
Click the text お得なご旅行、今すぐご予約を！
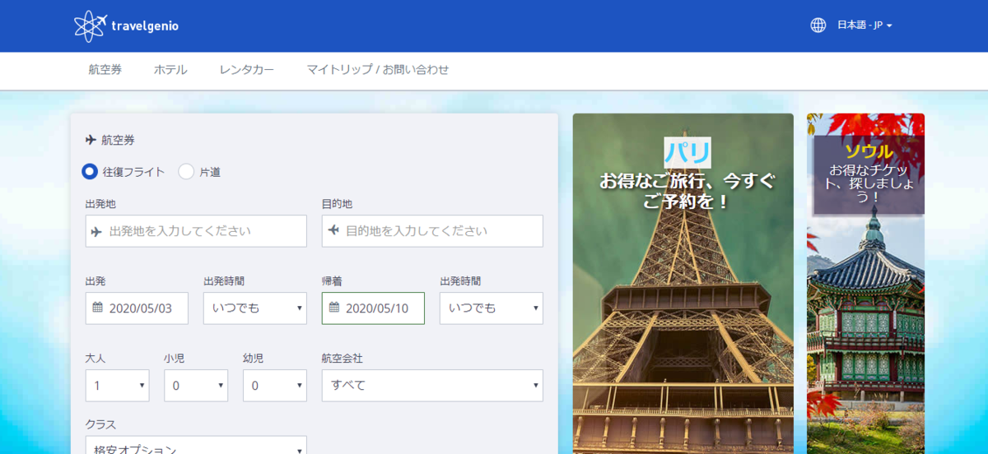tap(687, 191)
